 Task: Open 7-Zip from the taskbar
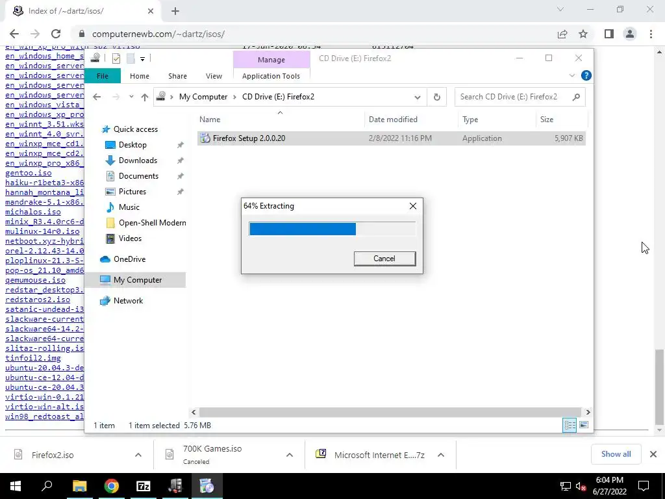point(143,486)
